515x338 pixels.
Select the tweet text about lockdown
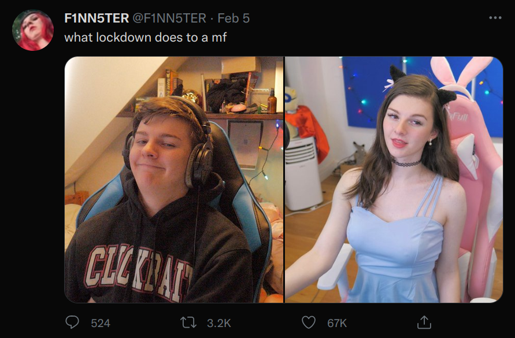coord(146,38)
